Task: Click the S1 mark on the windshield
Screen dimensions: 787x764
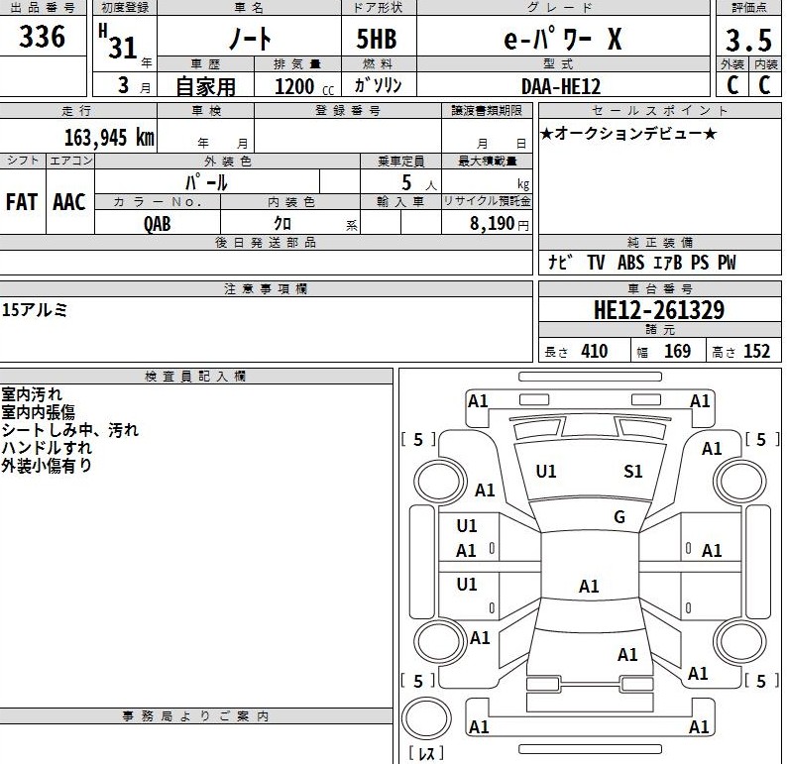Action: pos(633,472)
